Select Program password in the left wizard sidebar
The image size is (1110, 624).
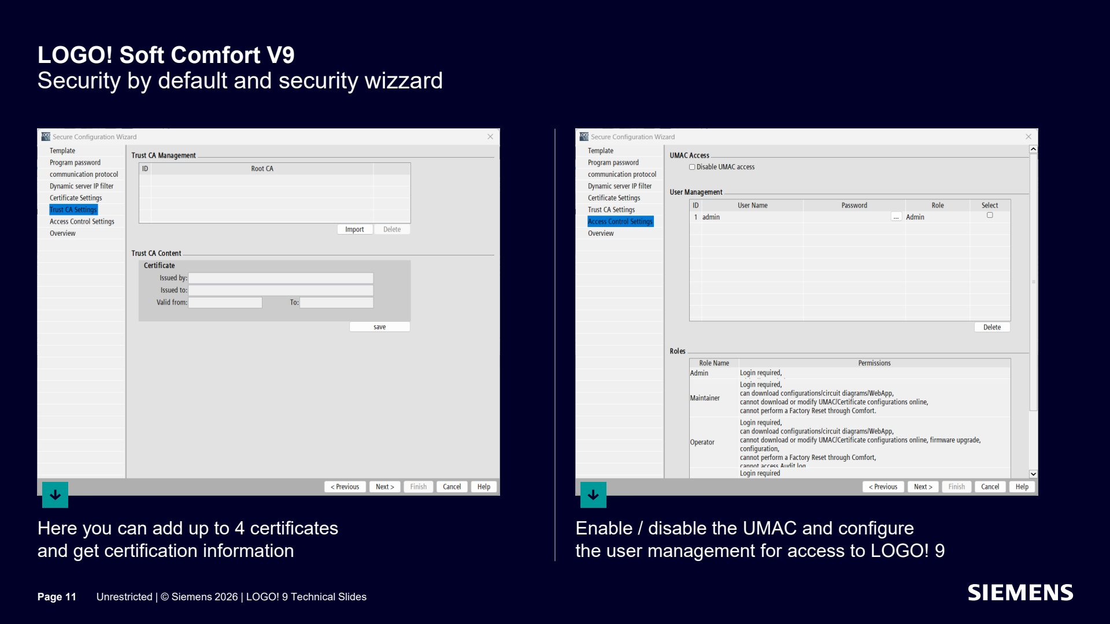tap(75, 162)
